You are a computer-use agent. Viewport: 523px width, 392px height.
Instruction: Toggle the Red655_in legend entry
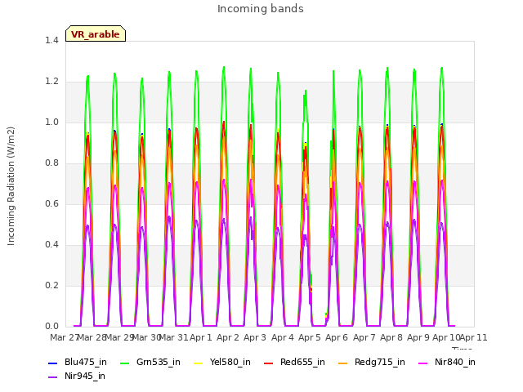[x=294, y=363]
